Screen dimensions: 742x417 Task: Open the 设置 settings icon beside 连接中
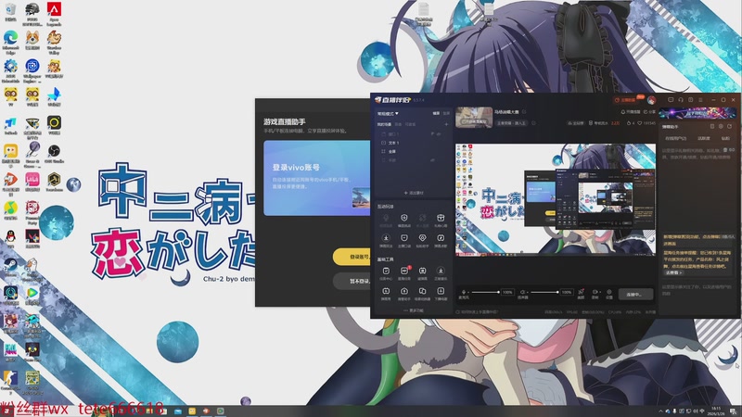pyautogui.click(x=609, y=292)
